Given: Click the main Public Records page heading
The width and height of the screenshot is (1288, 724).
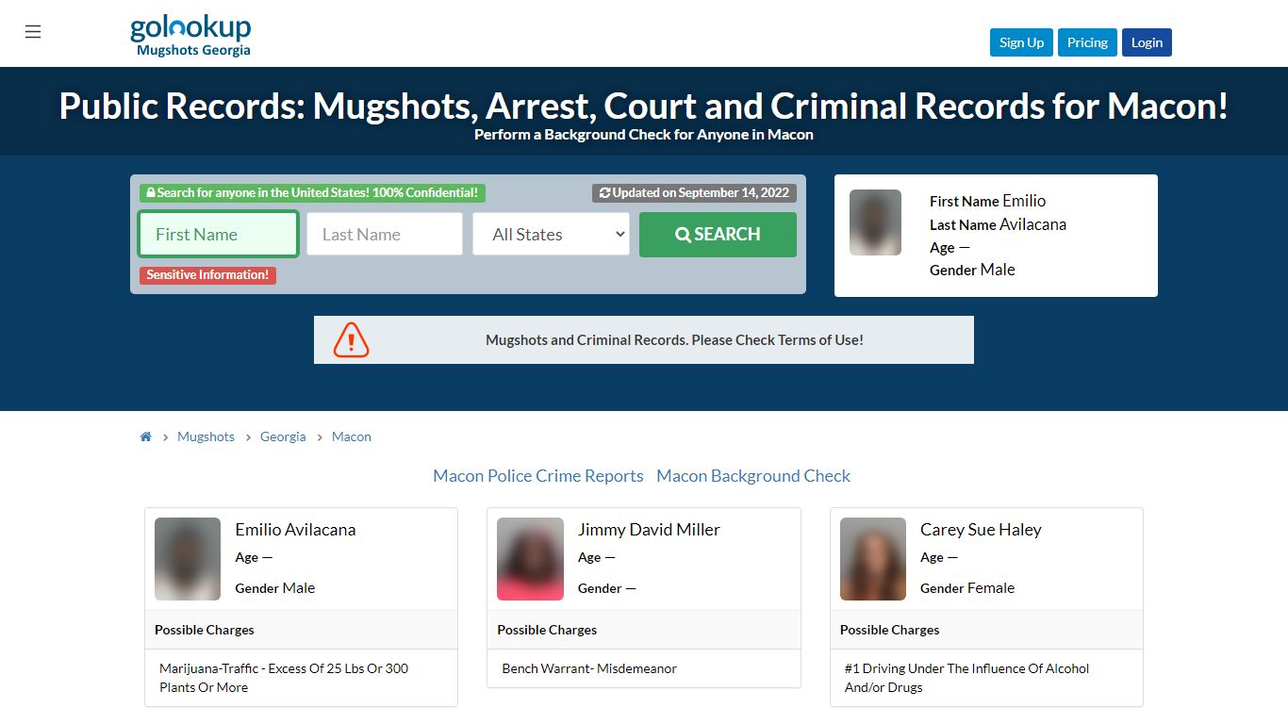Looking at the screenshot, I should click(644, 106).
